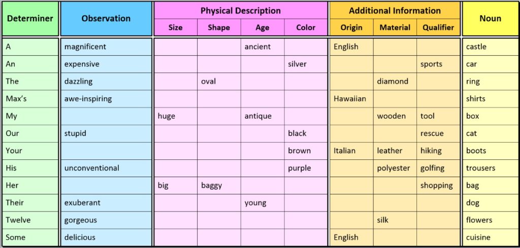Click the "diamond" material cell
This screenshot has height=248, width=520.
pos(395,81)
